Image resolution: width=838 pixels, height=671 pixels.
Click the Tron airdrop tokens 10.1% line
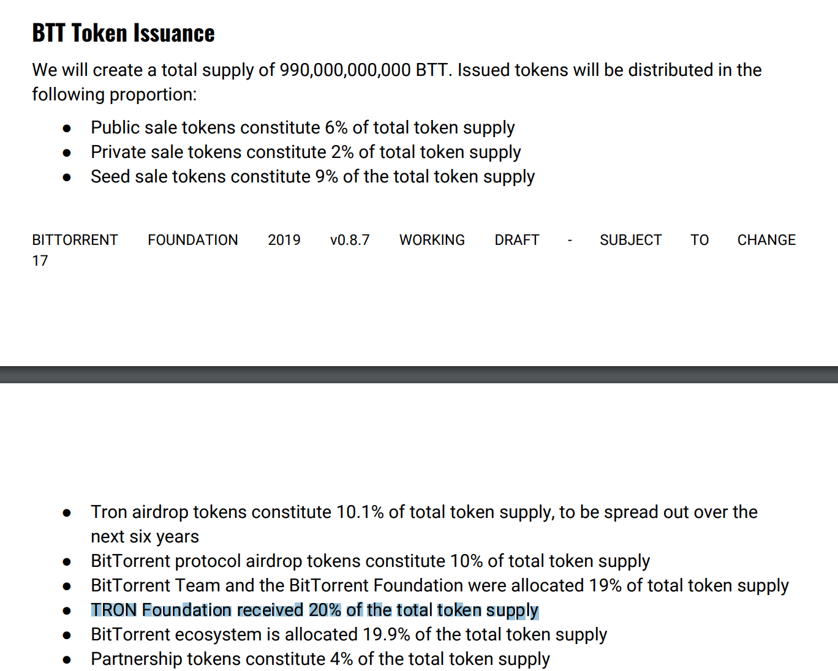(x=424, y=512)
